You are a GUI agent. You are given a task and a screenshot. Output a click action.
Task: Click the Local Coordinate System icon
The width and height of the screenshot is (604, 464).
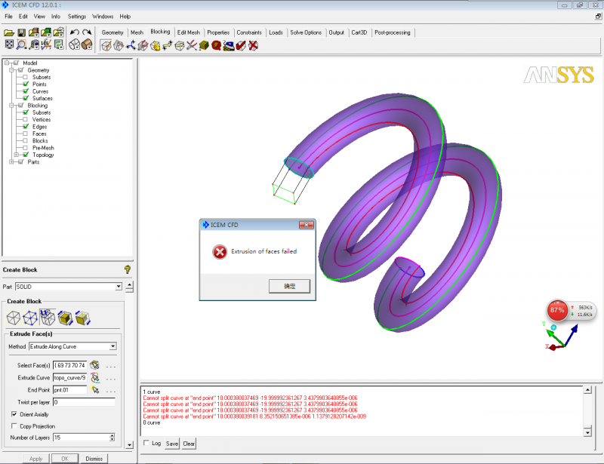46,45
